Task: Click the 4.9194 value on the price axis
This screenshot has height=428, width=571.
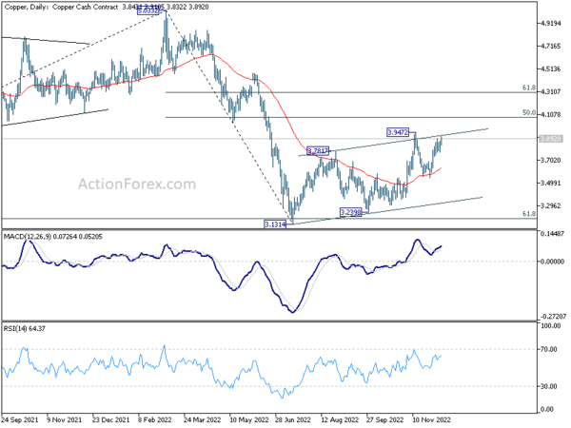Action: 550,23
